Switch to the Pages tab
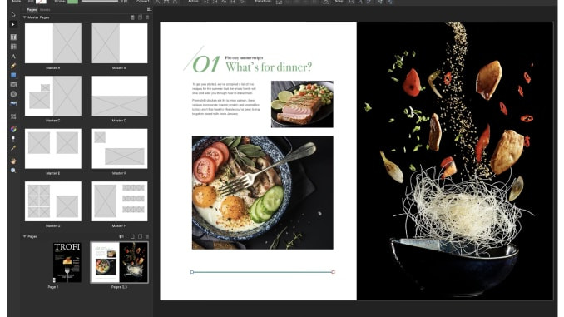The width and height of the screenshot is (564, 317). 32,10
